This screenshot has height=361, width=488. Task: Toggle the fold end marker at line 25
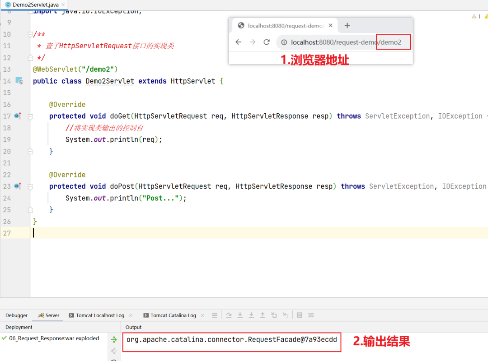30,210
